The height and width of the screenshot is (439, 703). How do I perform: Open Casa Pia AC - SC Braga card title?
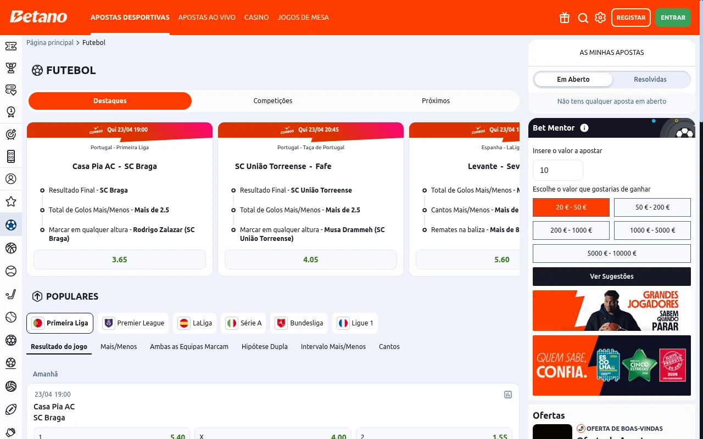point(115,166)
